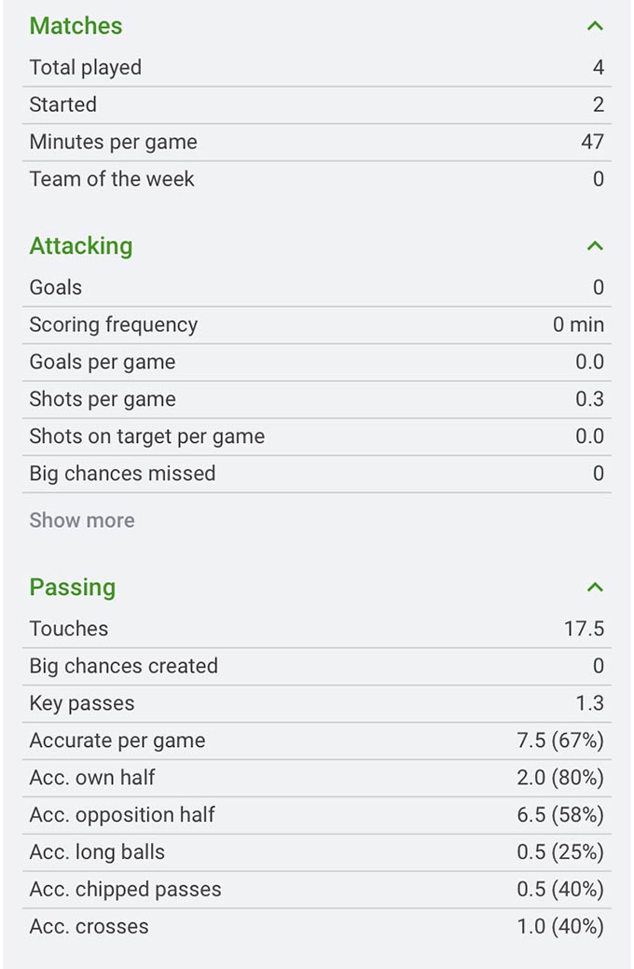Tap the Started stat label
Screen dimensions: 634x969
tap(63, 104)
